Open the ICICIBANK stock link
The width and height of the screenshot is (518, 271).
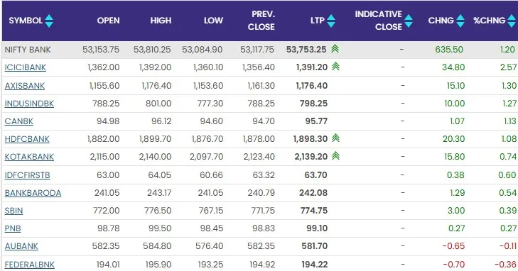(x=26, y=67)
